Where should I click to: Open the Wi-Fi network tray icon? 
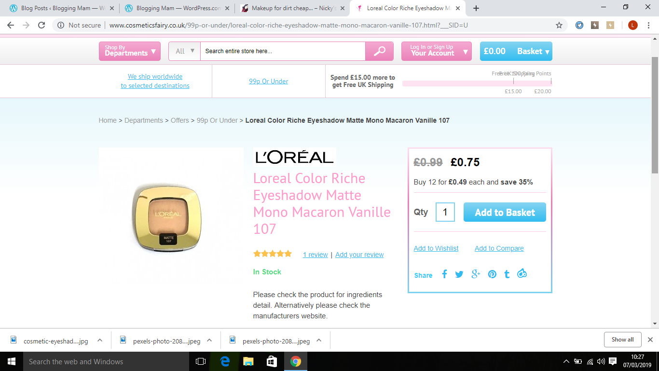click(x=590, y=361)
